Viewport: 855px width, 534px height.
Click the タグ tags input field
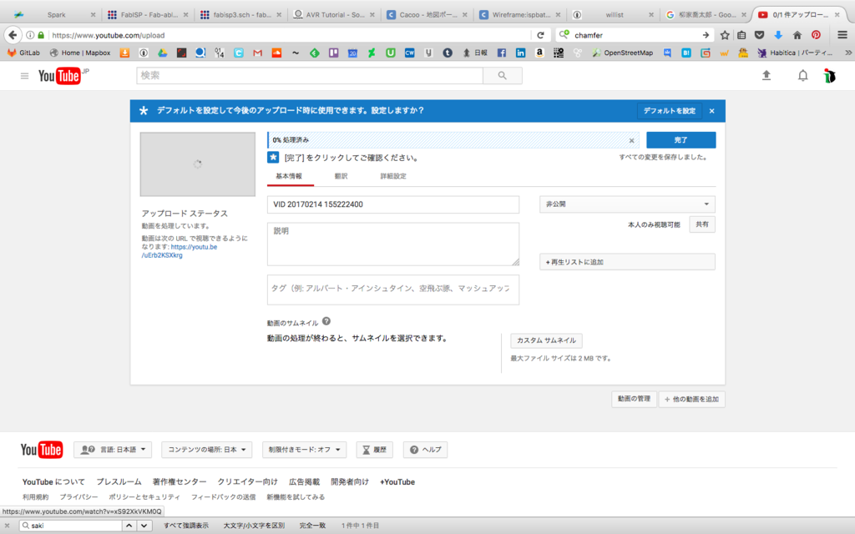393,290
